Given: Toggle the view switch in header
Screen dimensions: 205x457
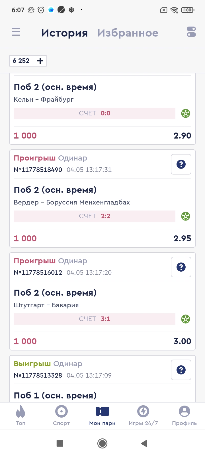Looking at the screenshot, I should coord(191,32).
